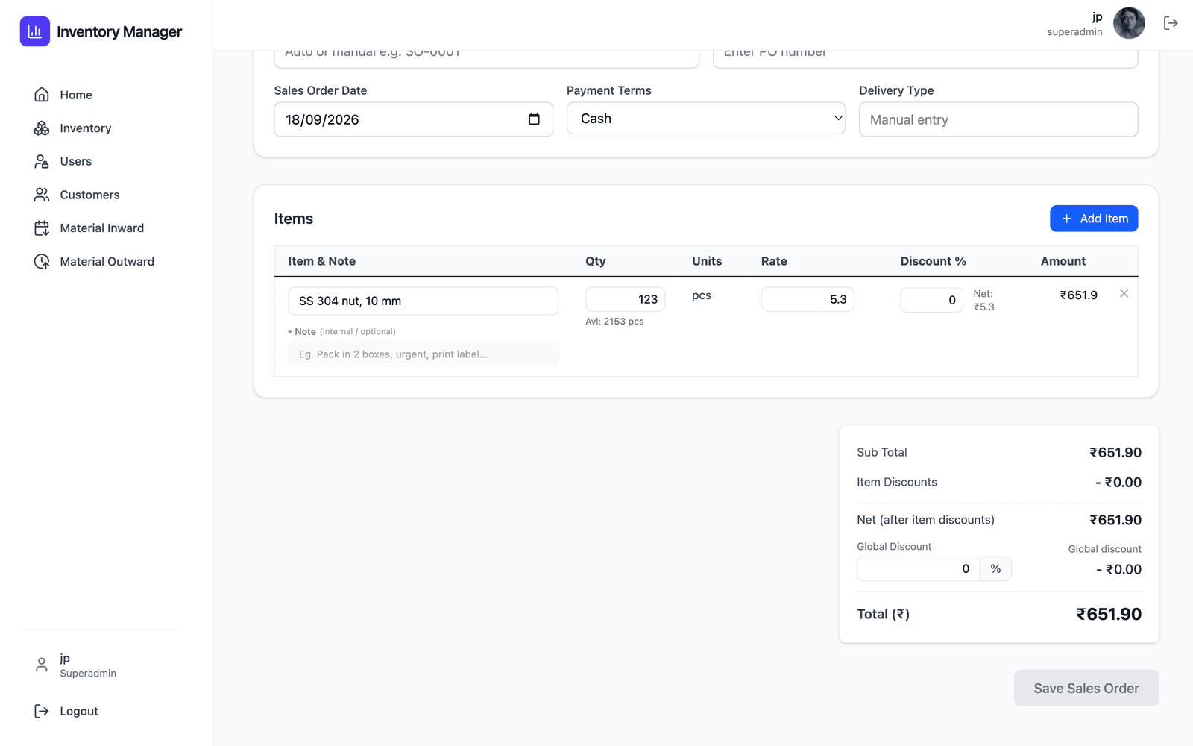Open Material Inward calendar icon
Screen dimensions: 1193x746
[42, 228]
